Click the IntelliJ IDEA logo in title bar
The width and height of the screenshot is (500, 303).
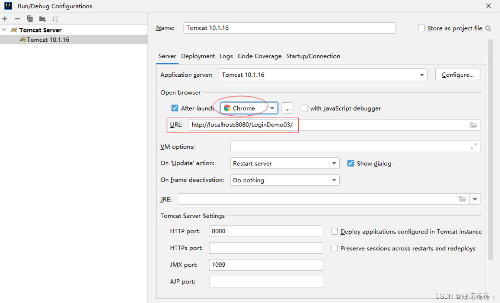coord(8,6)
